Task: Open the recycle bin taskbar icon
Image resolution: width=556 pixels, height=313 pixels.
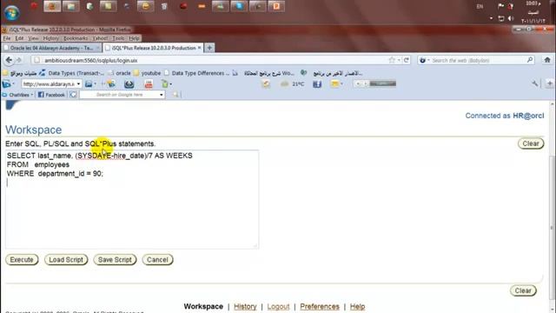Action: click(164, 6)
